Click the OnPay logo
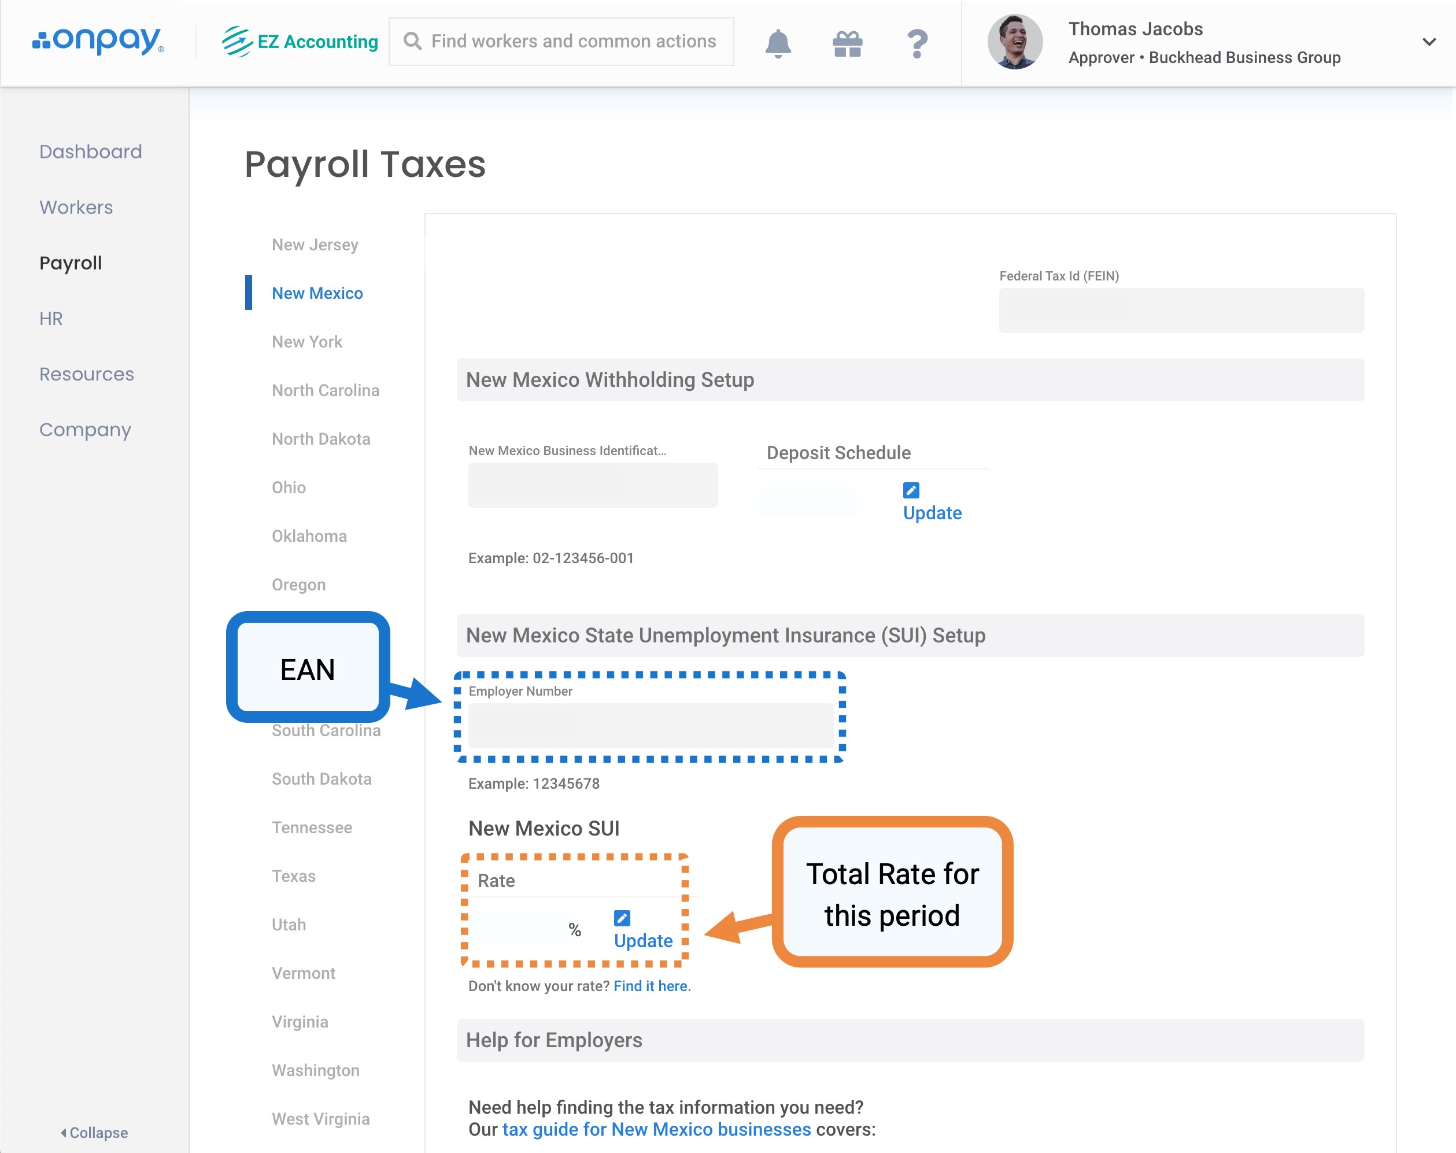1456x1153 pixels. point(98,41)
